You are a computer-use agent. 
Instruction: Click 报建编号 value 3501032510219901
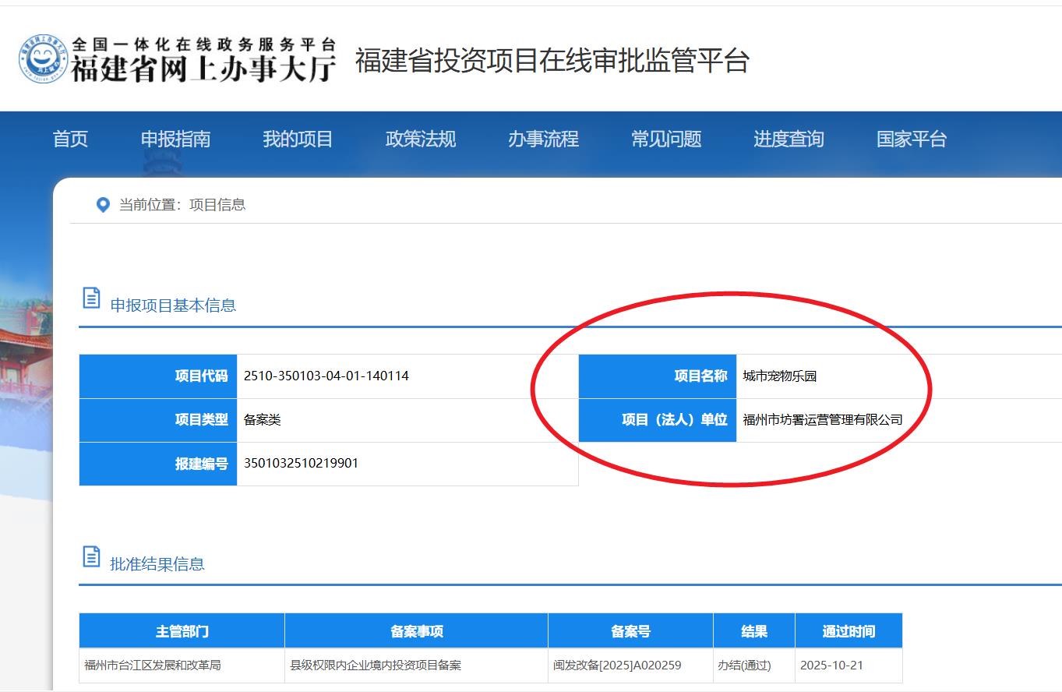tap(301, 464)
